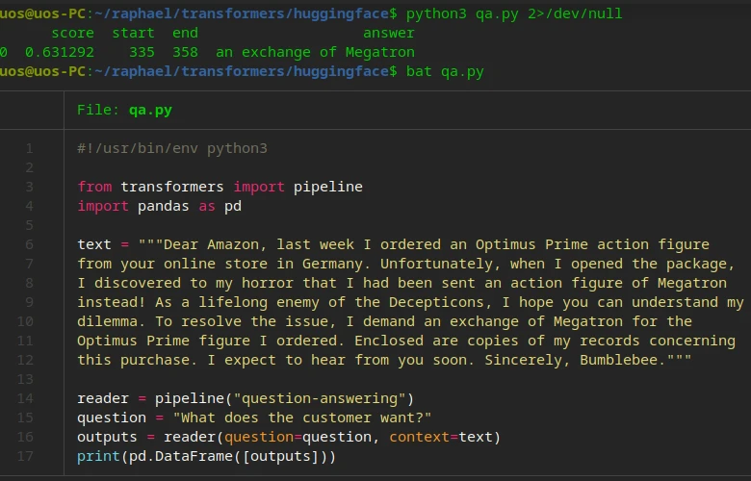Click the 'import pandas as pd' line
The width and height of the screenshot is (751, 481).
click(x=159, y=206)
